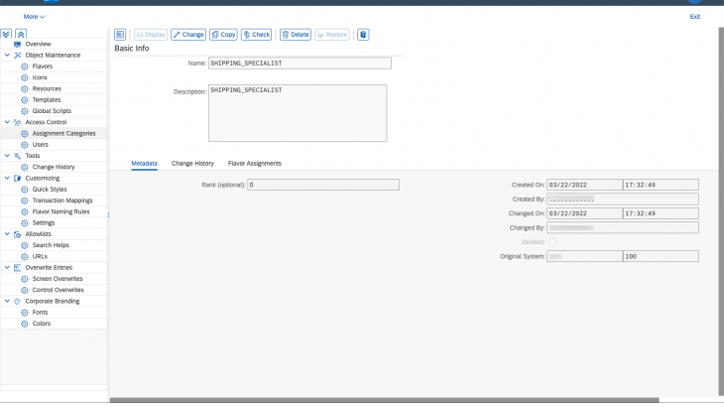Open the More dropdown menu
724x407 pixels.
coord(34,17)
